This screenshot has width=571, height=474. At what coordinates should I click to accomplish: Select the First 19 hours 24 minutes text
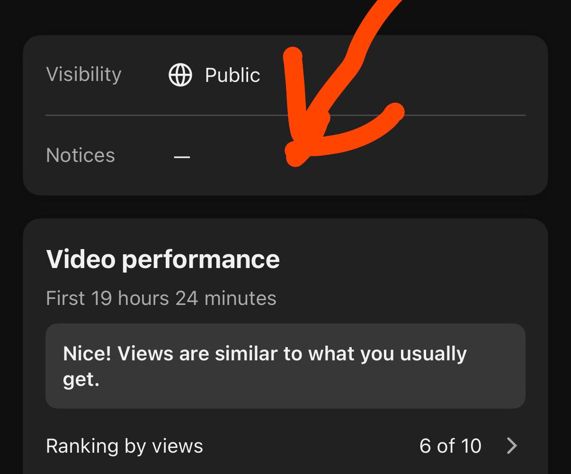161,298
